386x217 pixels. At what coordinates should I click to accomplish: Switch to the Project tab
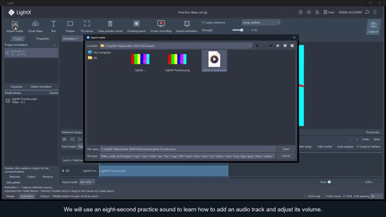tap(18, 39)
